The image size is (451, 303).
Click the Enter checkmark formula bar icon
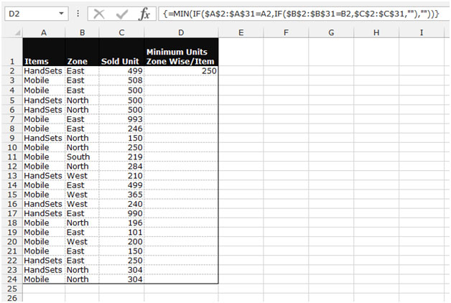121,14
